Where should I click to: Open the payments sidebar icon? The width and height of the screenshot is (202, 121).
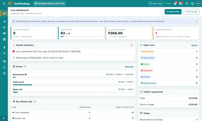pyautogui.click(x=4, y=61)
